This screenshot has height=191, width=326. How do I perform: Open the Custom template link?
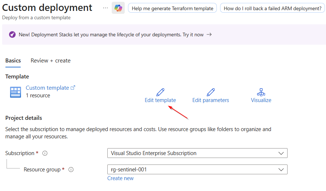click(x=47, y=88)
